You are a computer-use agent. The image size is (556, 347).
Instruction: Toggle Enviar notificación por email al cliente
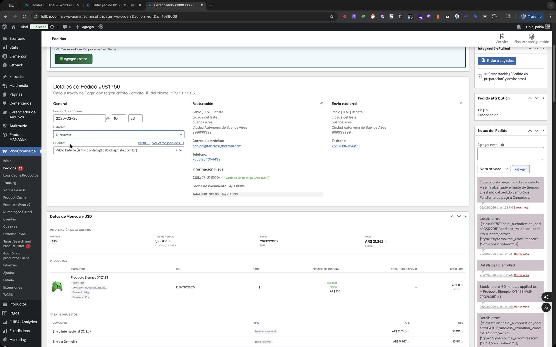click(x=57, y=49)
